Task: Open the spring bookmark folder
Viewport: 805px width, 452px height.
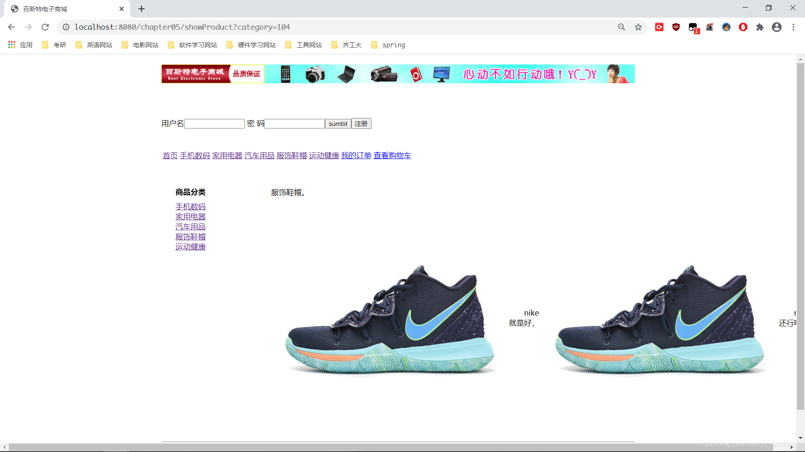Action: pyautogui.click(x=388, y=45)
